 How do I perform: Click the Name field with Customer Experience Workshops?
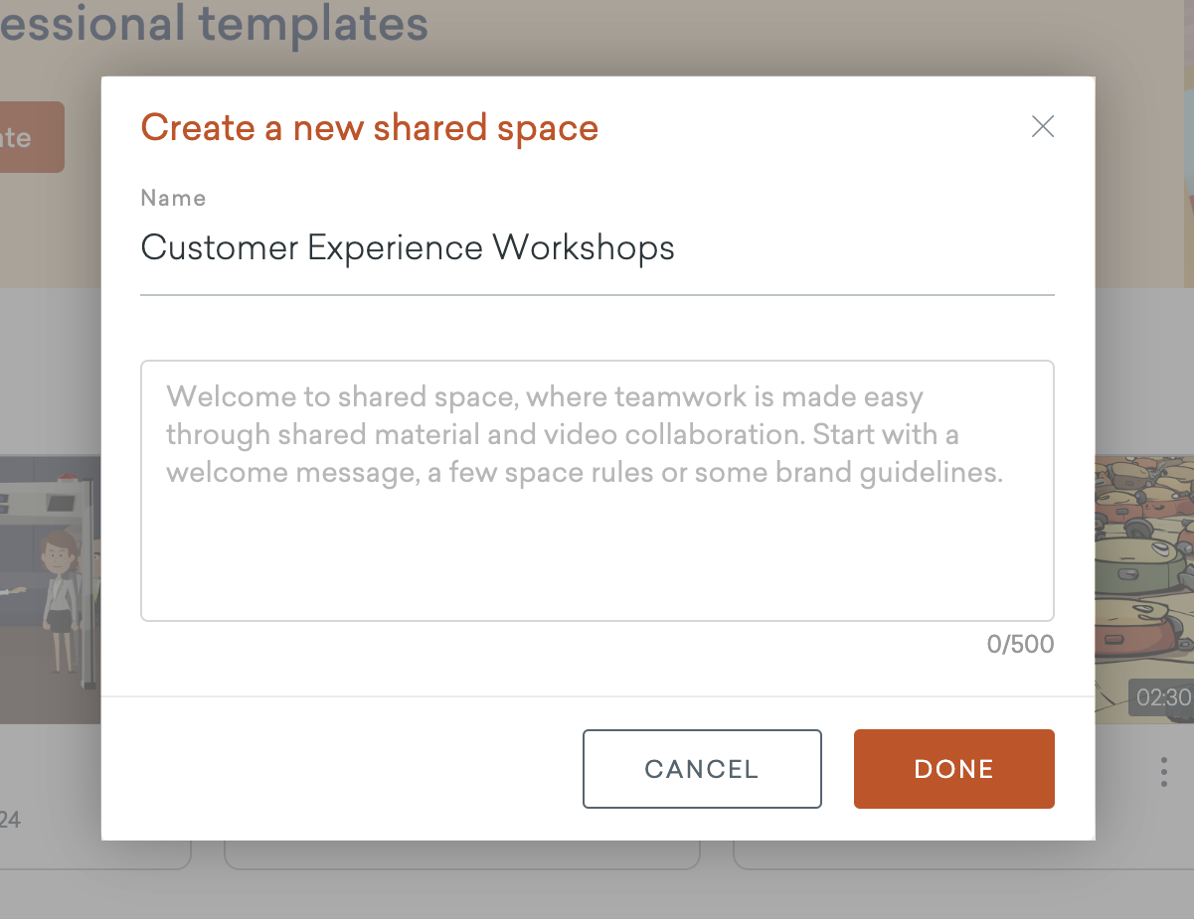[597, 247]
